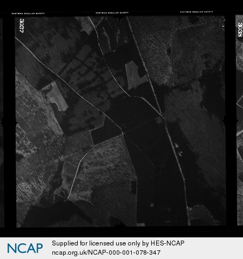Screen dimensions: 243x259
Task: Click the NCAP logo
Action: [25, 248]
